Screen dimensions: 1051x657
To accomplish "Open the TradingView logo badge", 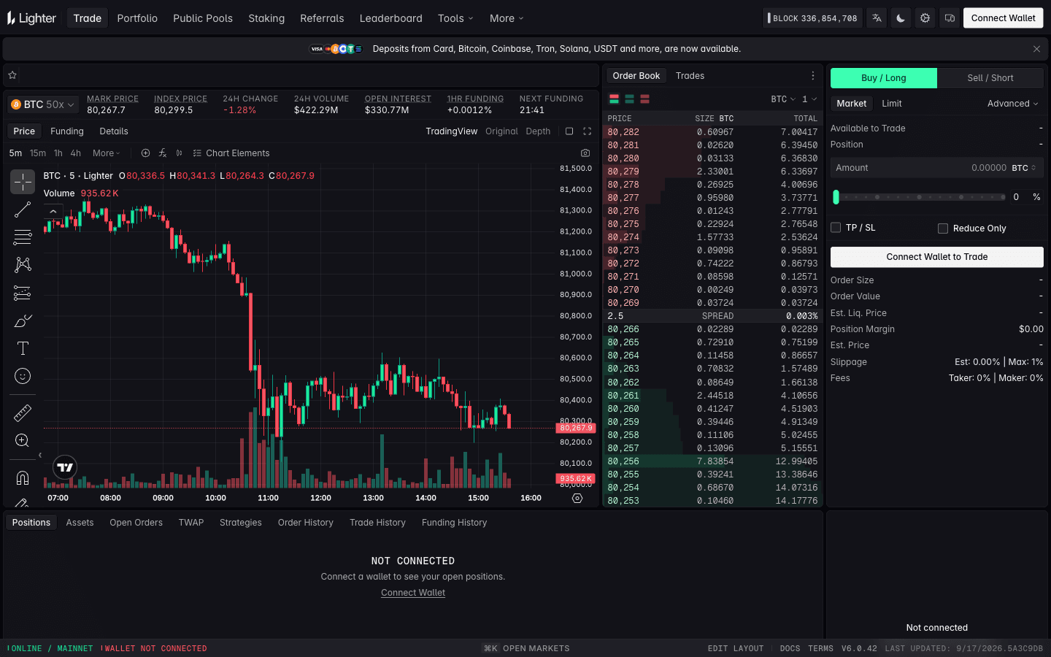I will (x=65, y=467).
